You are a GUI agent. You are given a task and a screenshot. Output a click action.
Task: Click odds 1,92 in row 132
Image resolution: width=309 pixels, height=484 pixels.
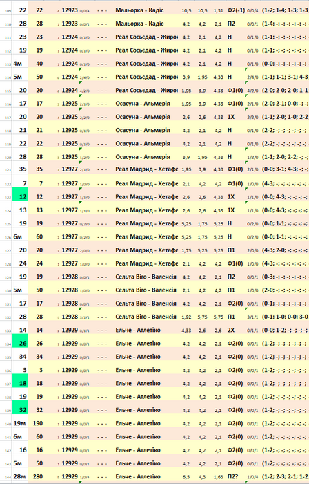click(x=186, y=317)
